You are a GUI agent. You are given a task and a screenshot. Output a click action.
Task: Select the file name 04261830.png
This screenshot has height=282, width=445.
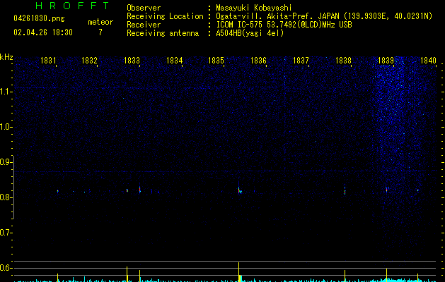(x=39, y=18)
